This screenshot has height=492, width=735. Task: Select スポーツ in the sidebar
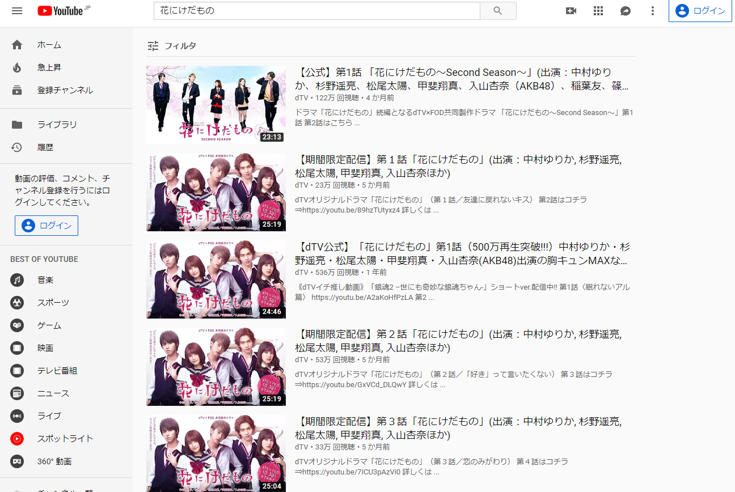coord(53,303)
